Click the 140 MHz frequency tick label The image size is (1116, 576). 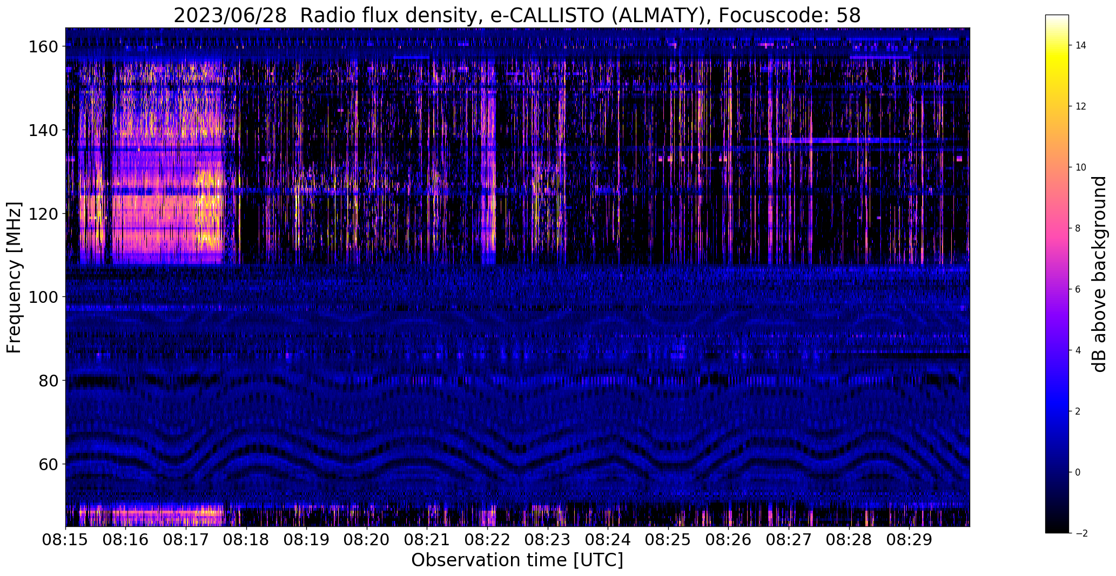tap(44, 130)
